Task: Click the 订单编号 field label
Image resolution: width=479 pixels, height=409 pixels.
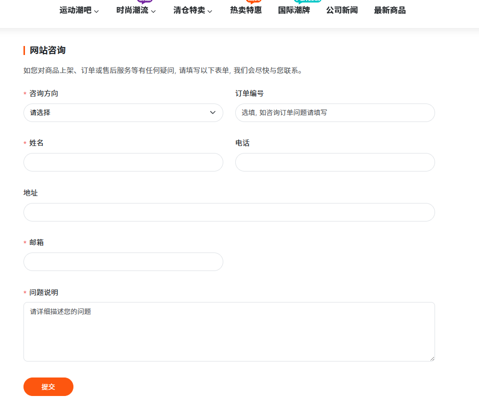Action: (249, 93)
